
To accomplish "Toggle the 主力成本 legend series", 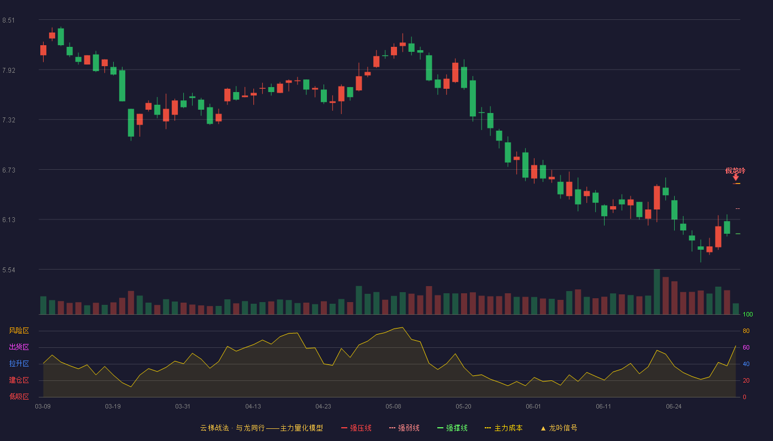I will [x=504, y=428].
